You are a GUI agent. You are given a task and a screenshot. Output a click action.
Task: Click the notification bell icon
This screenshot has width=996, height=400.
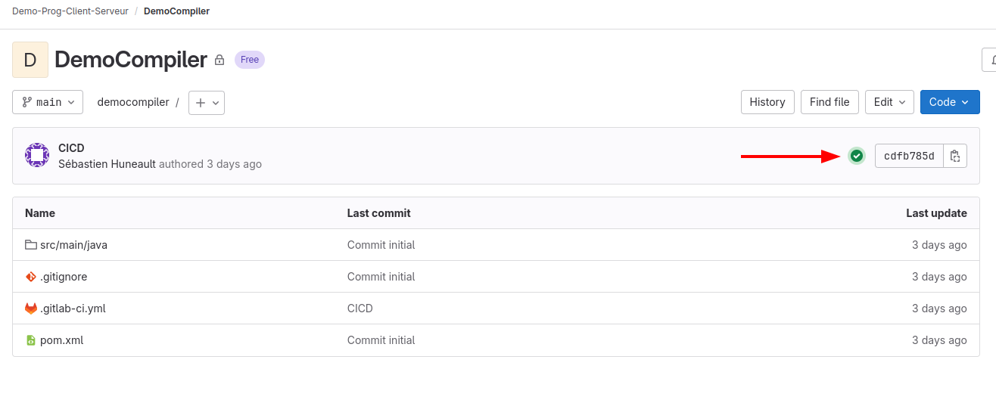pyautogui.click(x=991, y=60)
